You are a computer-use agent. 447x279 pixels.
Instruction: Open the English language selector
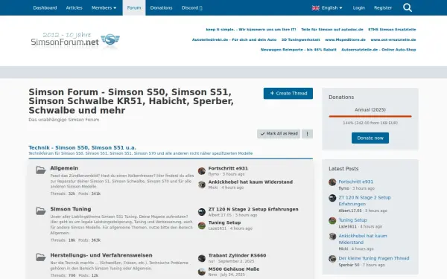(327, 7)
